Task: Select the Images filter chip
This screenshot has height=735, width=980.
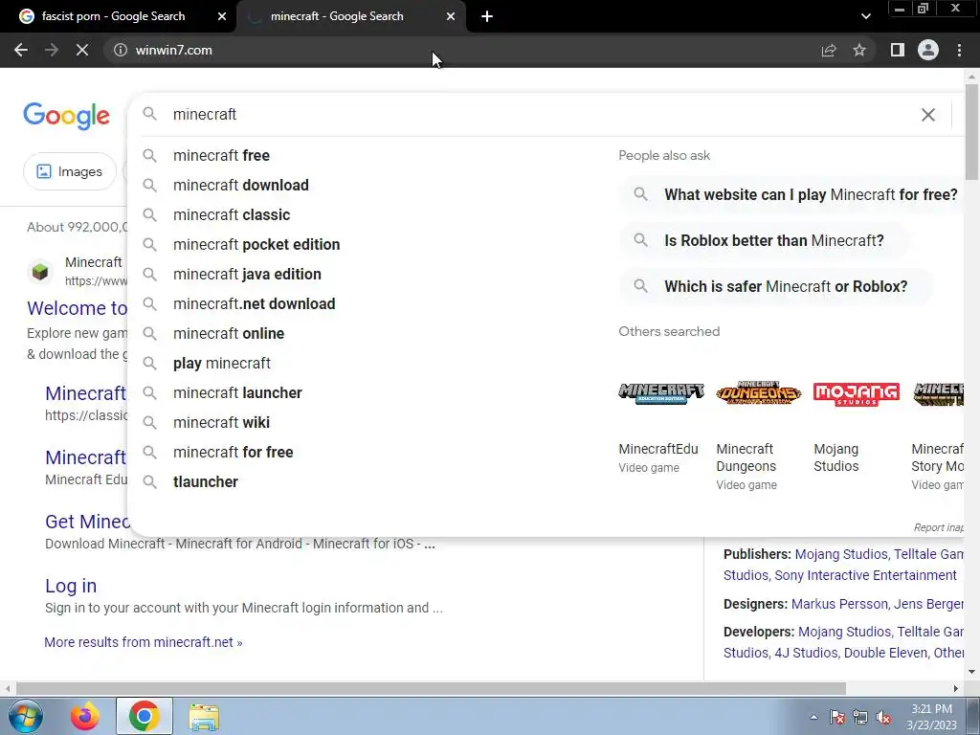Action: coord(69,171)
